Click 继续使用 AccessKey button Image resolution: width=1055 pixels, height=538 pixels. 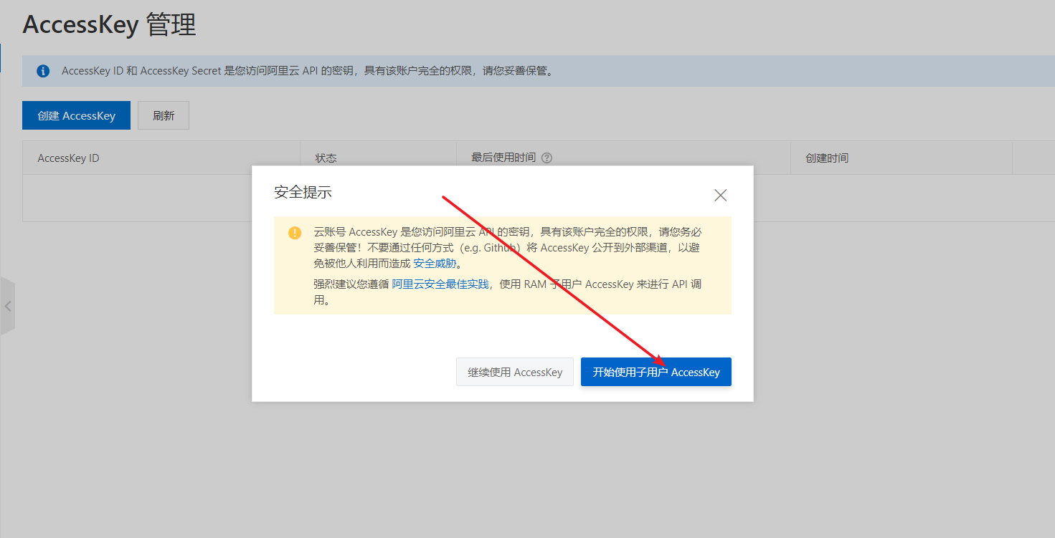pyautogui.click(x=514, y=371)
